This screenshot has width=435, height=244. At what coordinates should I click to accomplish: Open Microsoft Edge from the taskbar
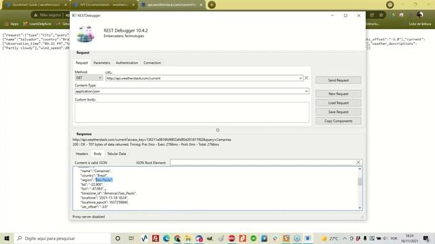166,238
